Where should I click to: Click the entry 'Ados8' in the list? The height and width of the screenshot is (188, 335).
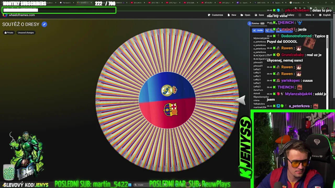257,93
